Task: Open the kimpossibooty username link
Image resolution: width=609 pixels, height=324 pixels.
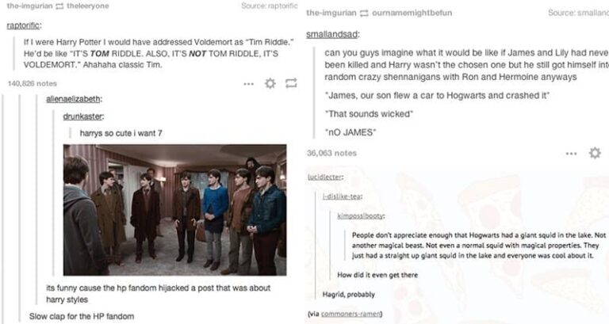Action: [360, 215]
